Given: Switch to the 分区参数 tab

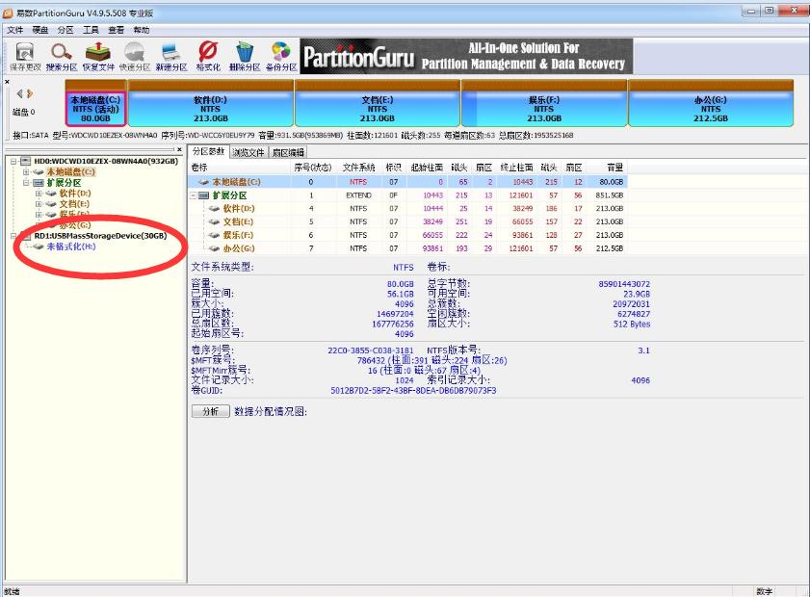Looking at the screenshot, I should tap(208, 151).
